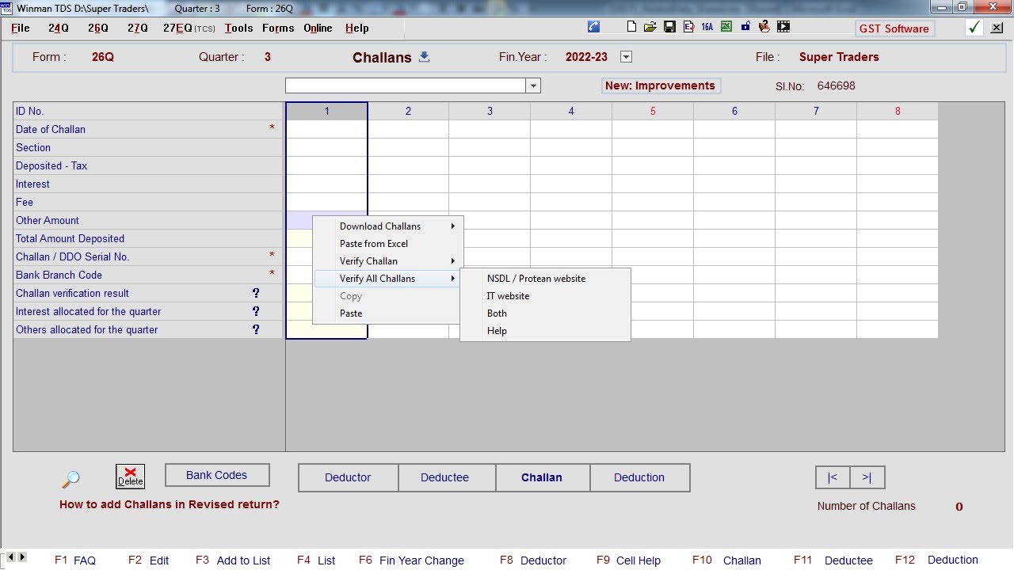Click F1 FAQ shortcut
This screenshot has height=570, width=1014.
point(75,560)
